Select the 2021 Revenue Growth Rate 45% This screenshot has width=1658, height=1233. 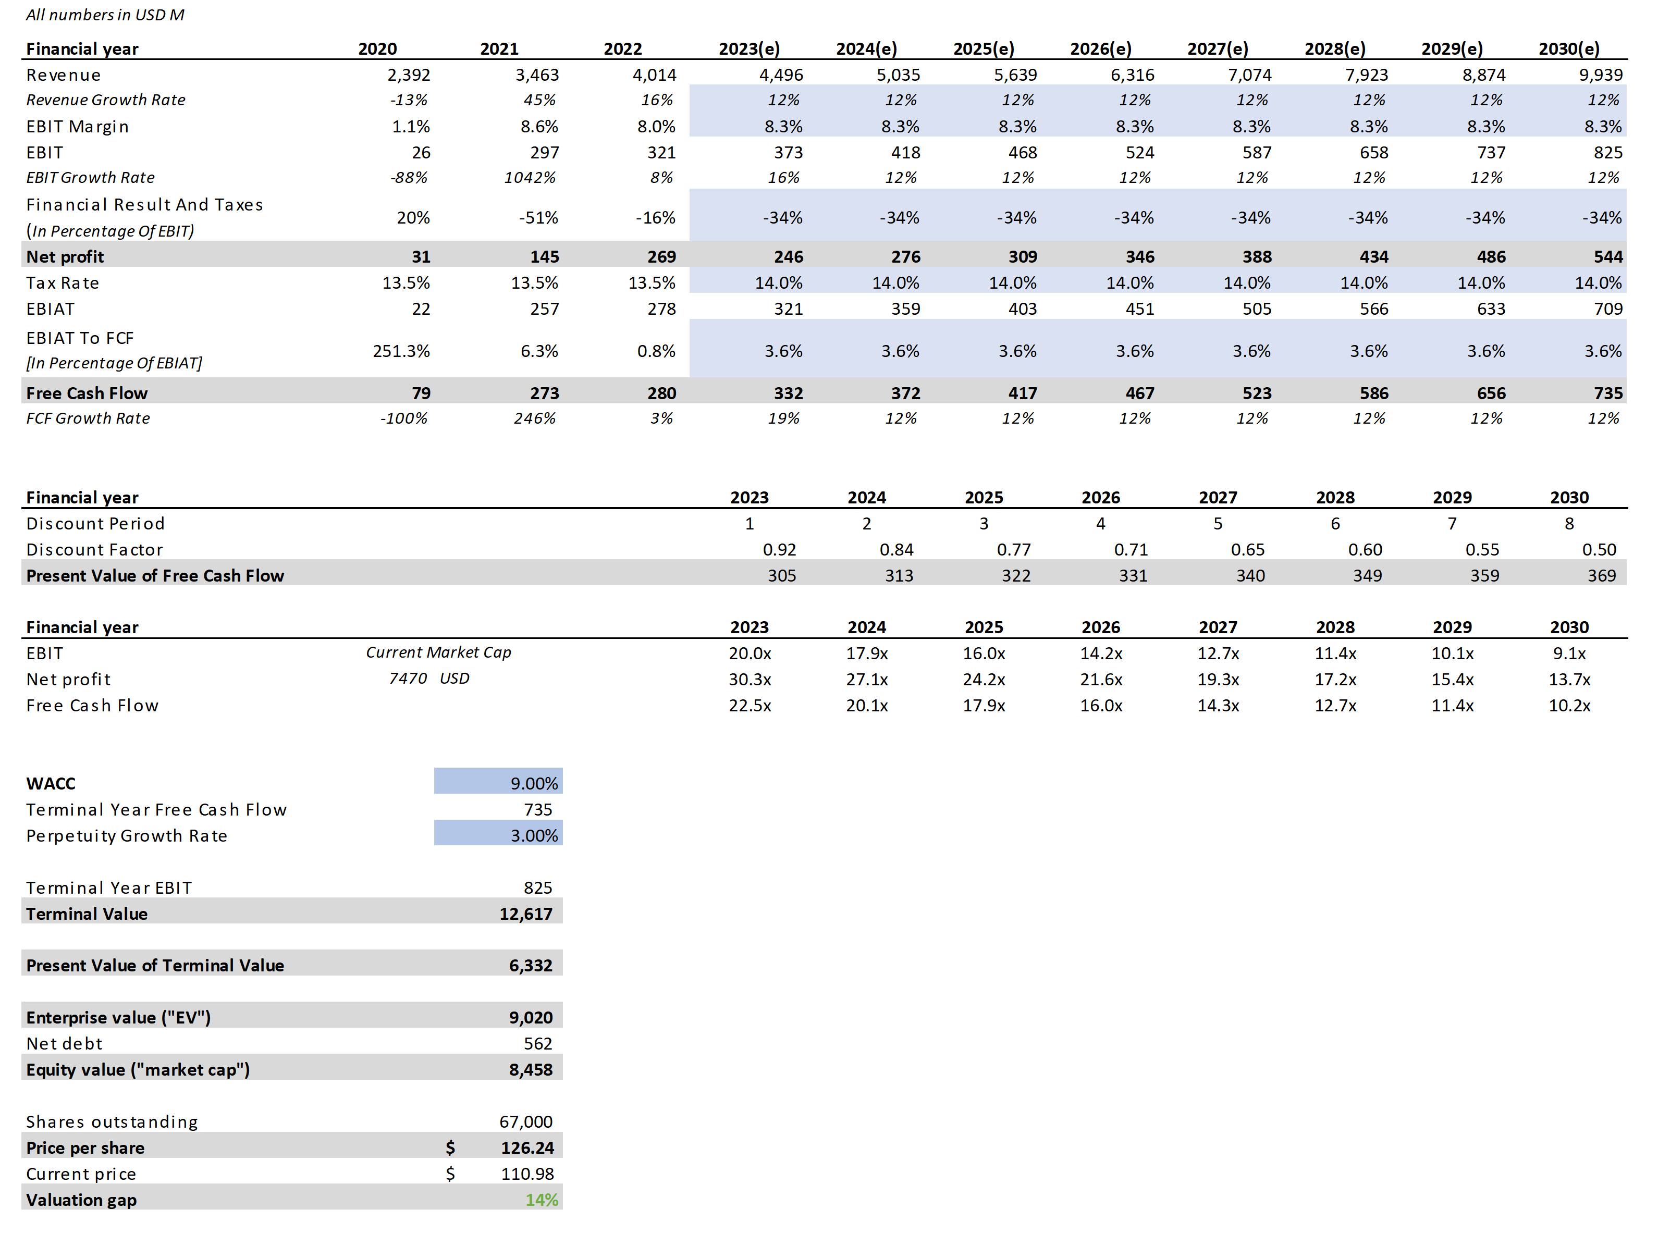click(x=539, y=100)
